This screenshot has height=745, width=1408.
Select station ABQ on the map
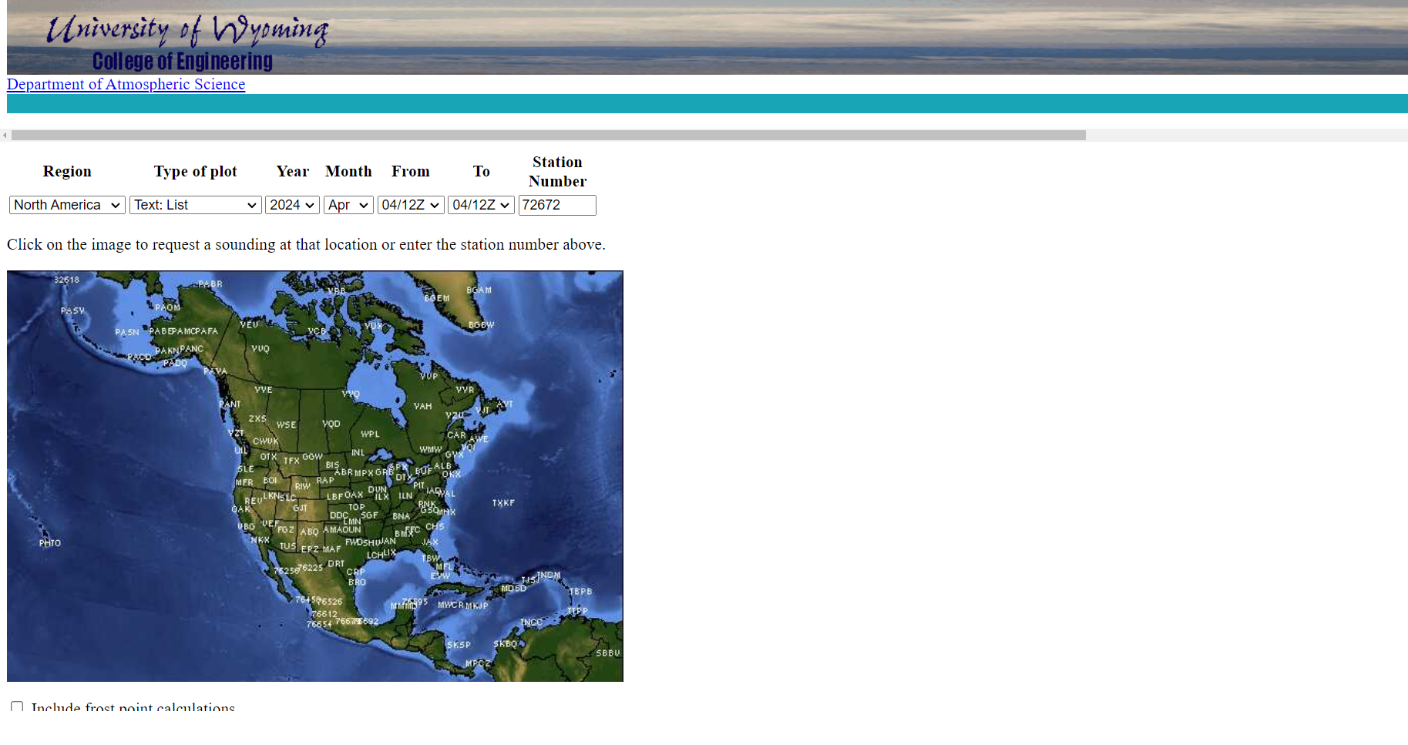[309, 532]
